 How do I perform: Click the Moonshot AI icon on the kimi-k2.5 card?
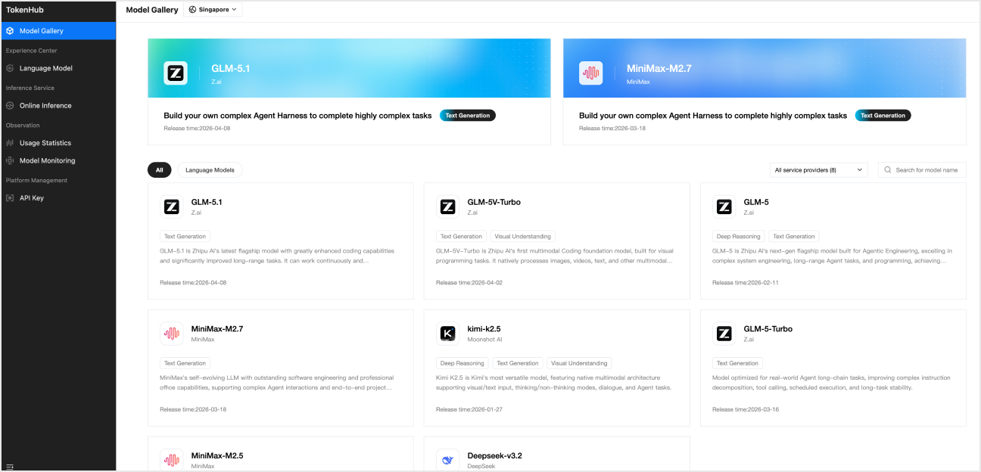coord(448,334)
